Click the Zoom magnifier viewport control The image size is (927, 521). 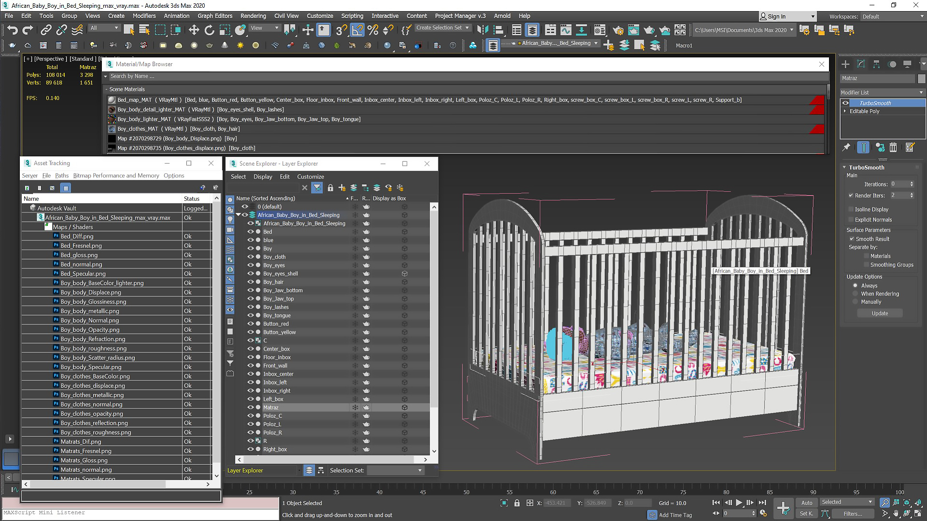(885, 503)
